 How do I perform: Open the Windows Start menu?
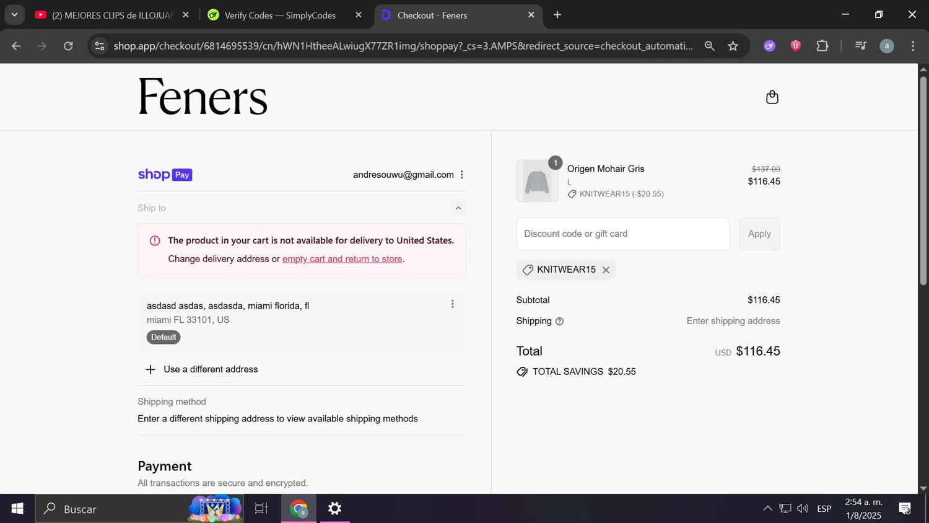tap(17, 509)
